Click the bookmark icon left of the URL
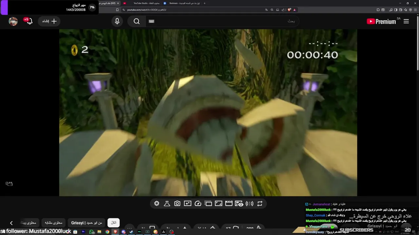This screenshot has height=235, width=419. 118,10
